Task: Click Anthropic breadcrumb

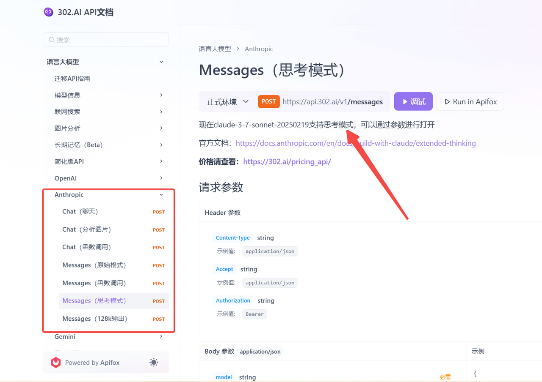Action: 259,49
